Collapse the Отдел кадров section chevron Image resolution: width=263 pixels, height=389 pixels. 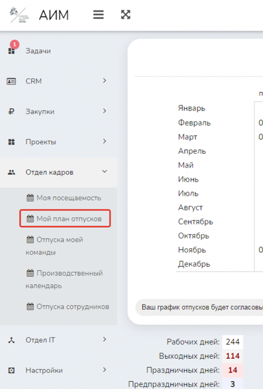[x=105, y=172]
